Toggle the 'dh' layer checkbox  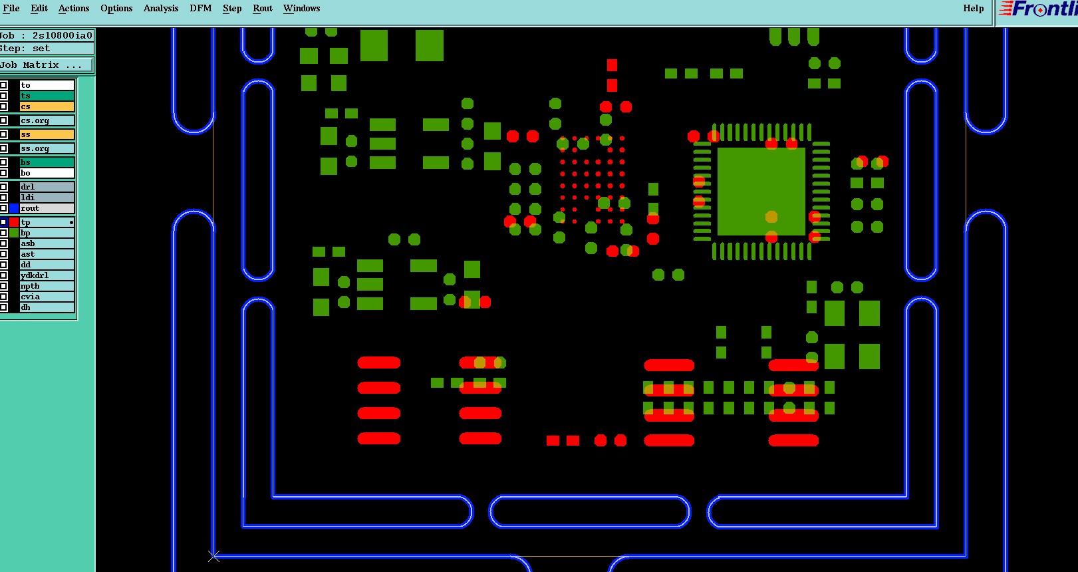click(x=3, y=307)
